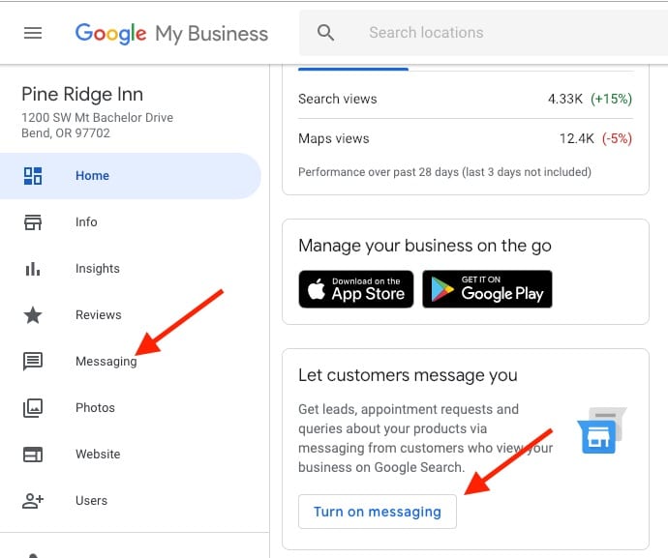Click the Home dashboard icon
The height and width of the screenshot is (558, 668).
33,176
